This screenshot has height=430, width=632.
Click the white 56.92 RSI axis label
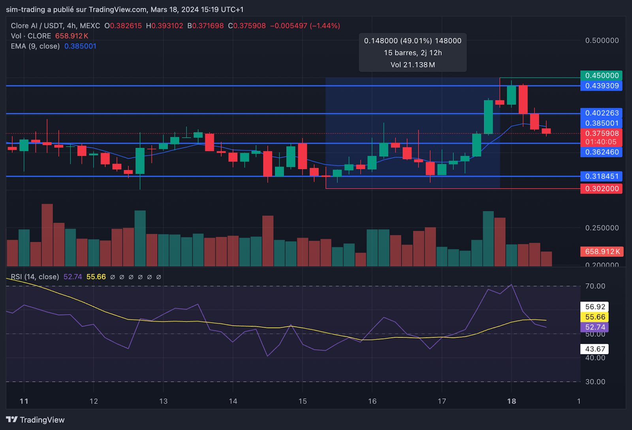coord(594,307)
